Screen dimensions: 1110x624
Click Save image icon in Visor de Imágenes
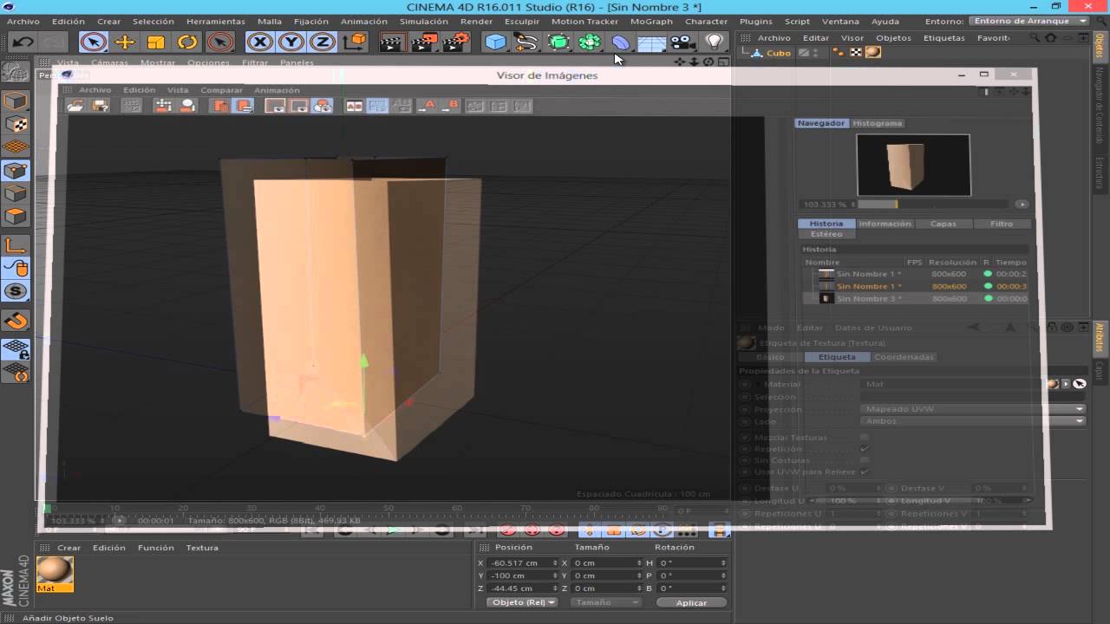click(101, 106)
